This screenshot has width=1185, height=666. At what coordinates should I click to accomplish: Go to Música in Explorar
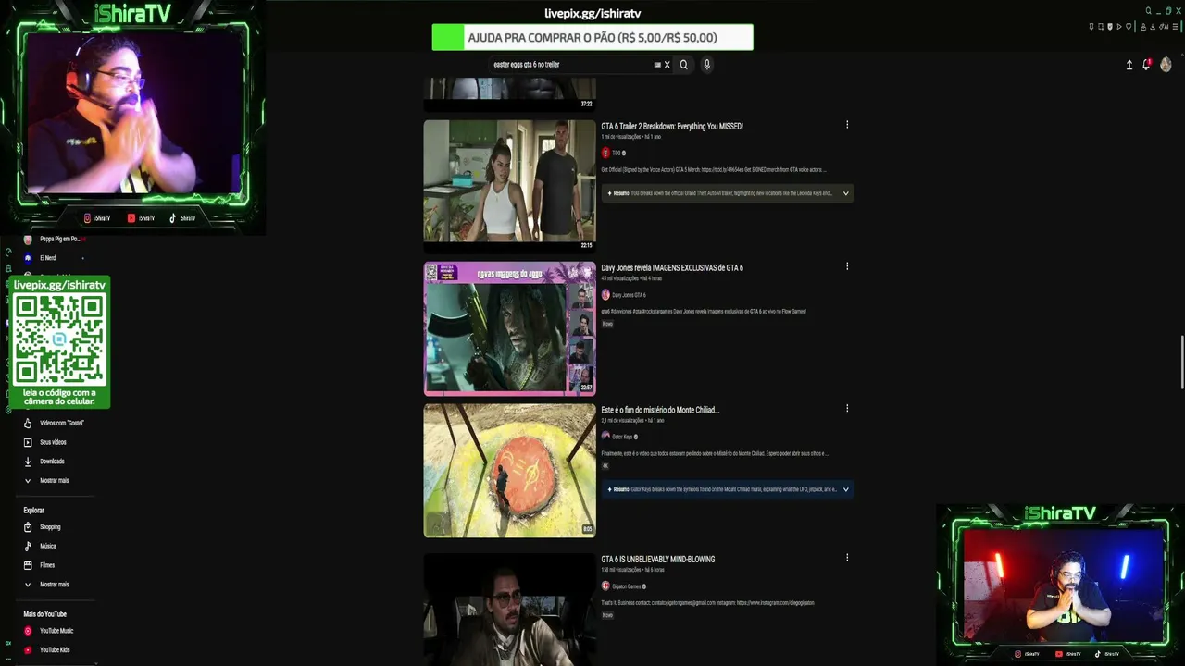[x=48, y=546]
